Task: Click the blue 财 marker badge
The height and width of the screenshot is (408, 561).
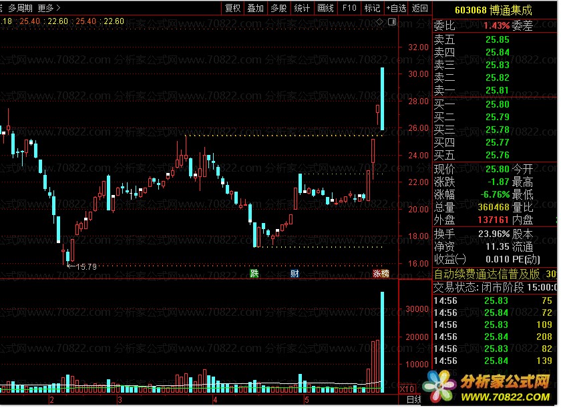Action: pos(295,274)
